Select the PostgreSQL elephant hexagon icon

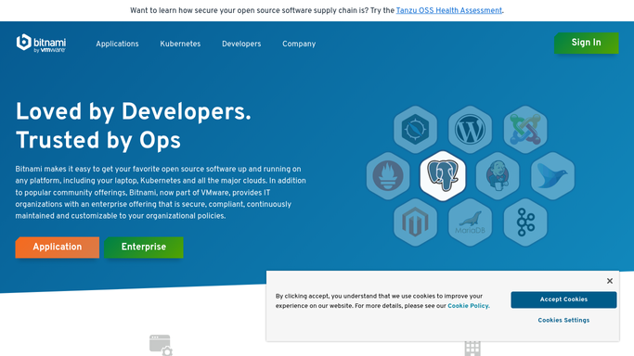[x=443, y=176]
